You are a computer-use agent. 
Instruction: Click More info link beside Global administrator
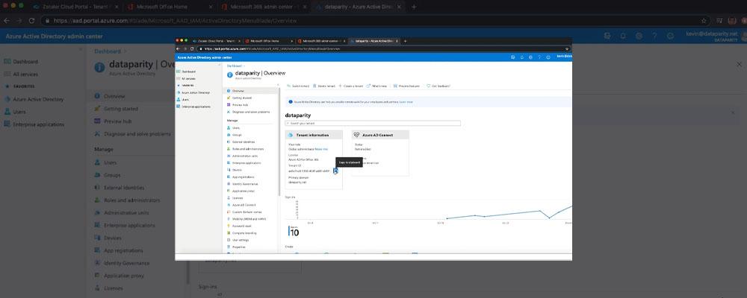[321, 149]
